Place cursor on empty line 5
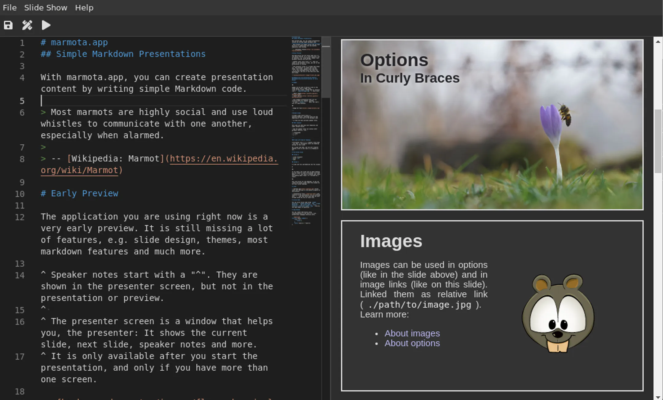663x400 pixels. pyautogui.click(x=164, y=101)
